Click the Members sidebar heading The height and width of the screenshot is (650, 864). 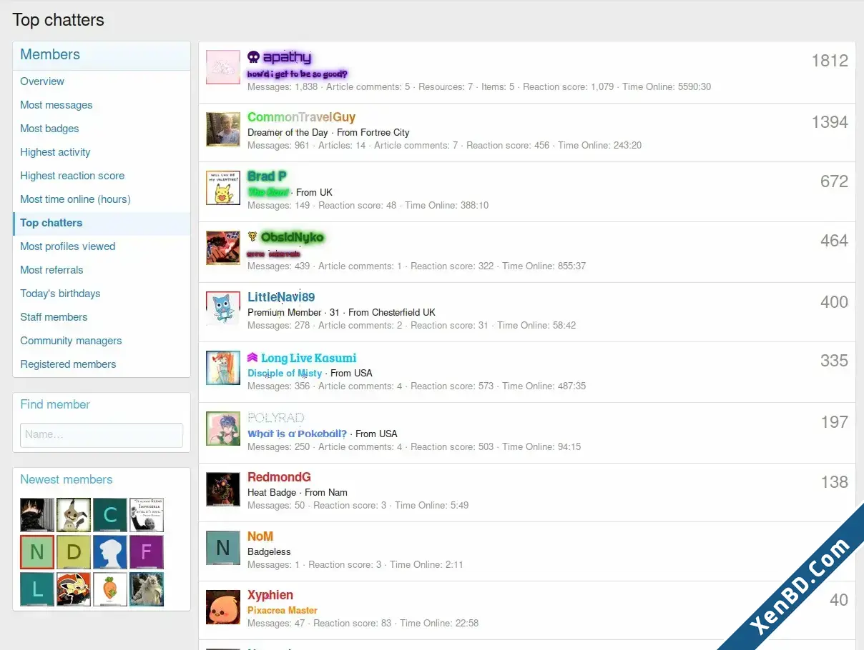(x=50, y=54)
